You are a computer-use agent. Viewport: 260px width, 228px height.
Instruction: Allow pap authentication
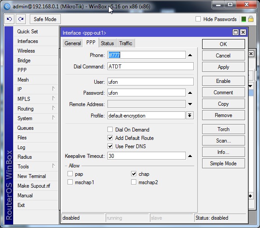pyautogui.click(x=70, y=174)
